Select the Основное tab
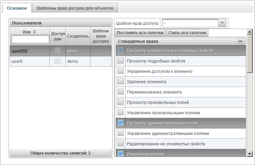This screenshot has width=255, height=165. [x=17, y=8]
